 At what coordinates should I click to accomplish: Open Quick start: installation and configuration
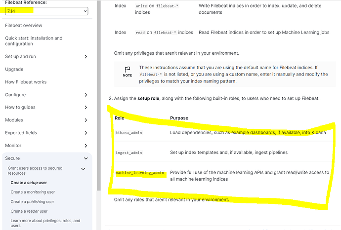34,41
